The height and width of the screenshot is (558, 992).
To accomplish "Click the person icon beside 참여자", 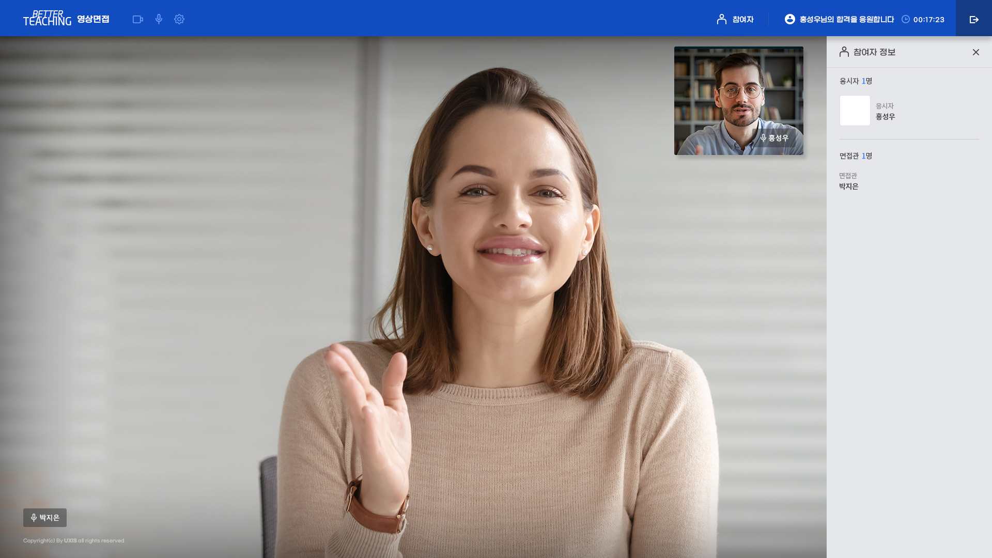I will point(722,19).
